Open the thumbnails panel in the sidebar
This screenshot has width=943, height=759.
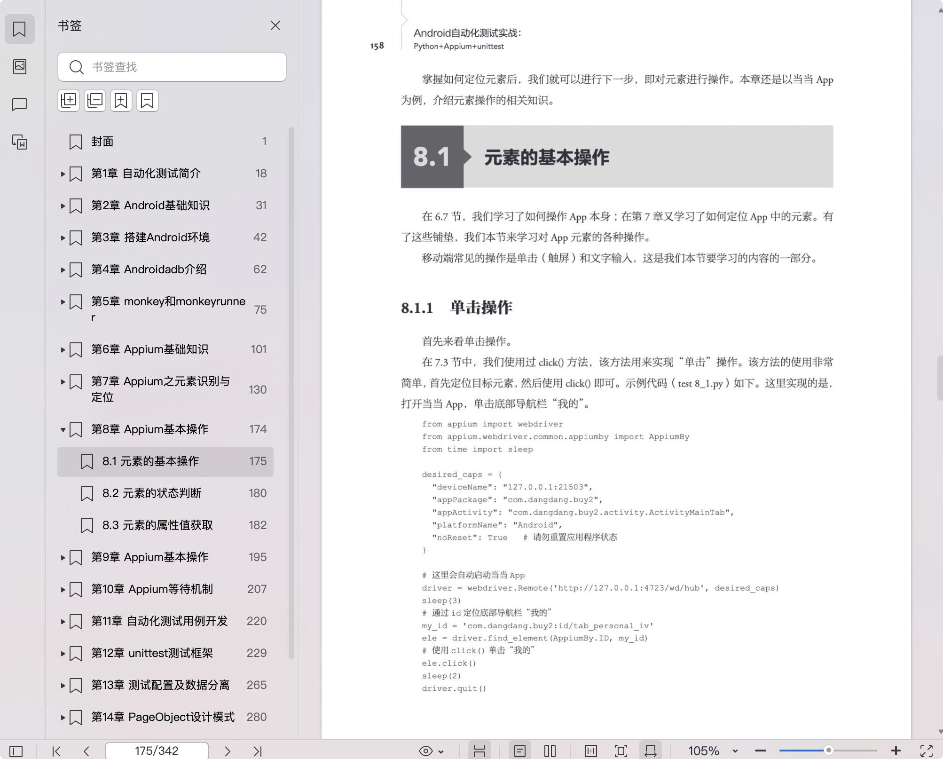point(19,66)
